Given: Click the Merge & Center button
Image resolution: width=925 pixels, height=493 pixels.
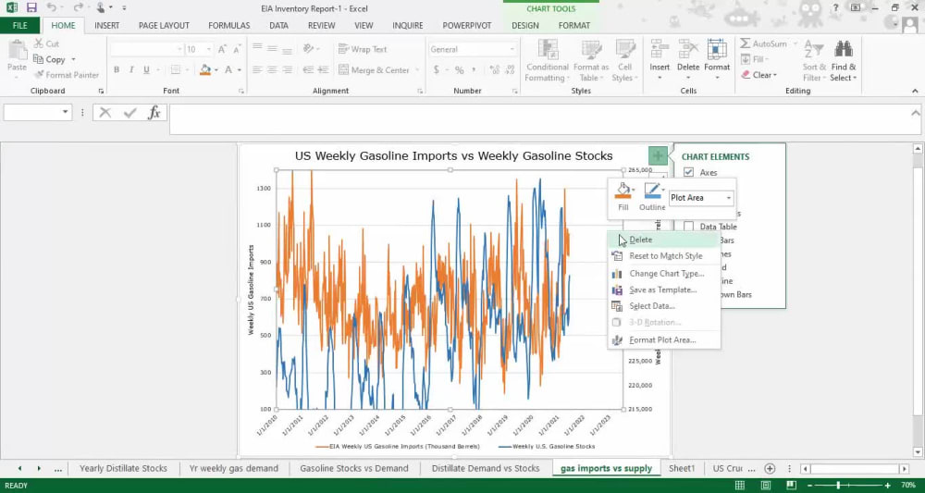Looking at the screenshot, I should coord(376,70).
